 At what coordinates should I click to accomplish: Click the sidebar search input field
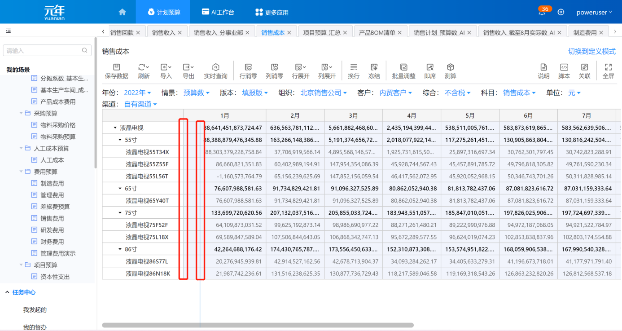click(43, 51)
